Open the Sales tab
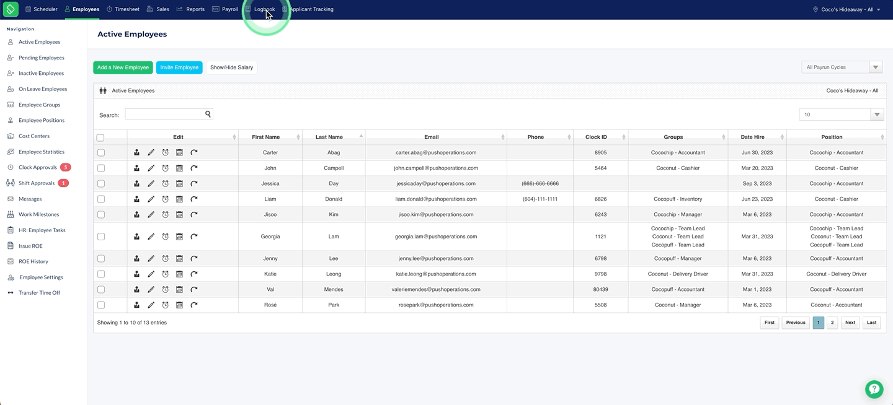The height and width of the screenshot is (405, 893). [x=158, y=9]
